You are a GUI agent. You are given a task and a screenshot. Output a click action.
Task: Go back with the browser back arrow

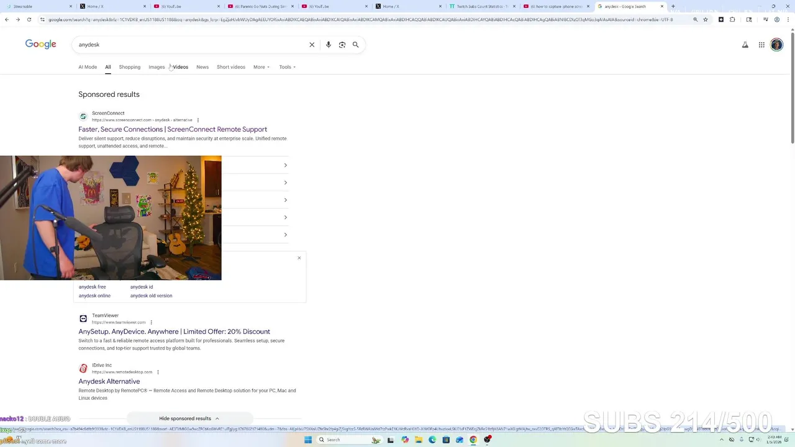(7, 19)
